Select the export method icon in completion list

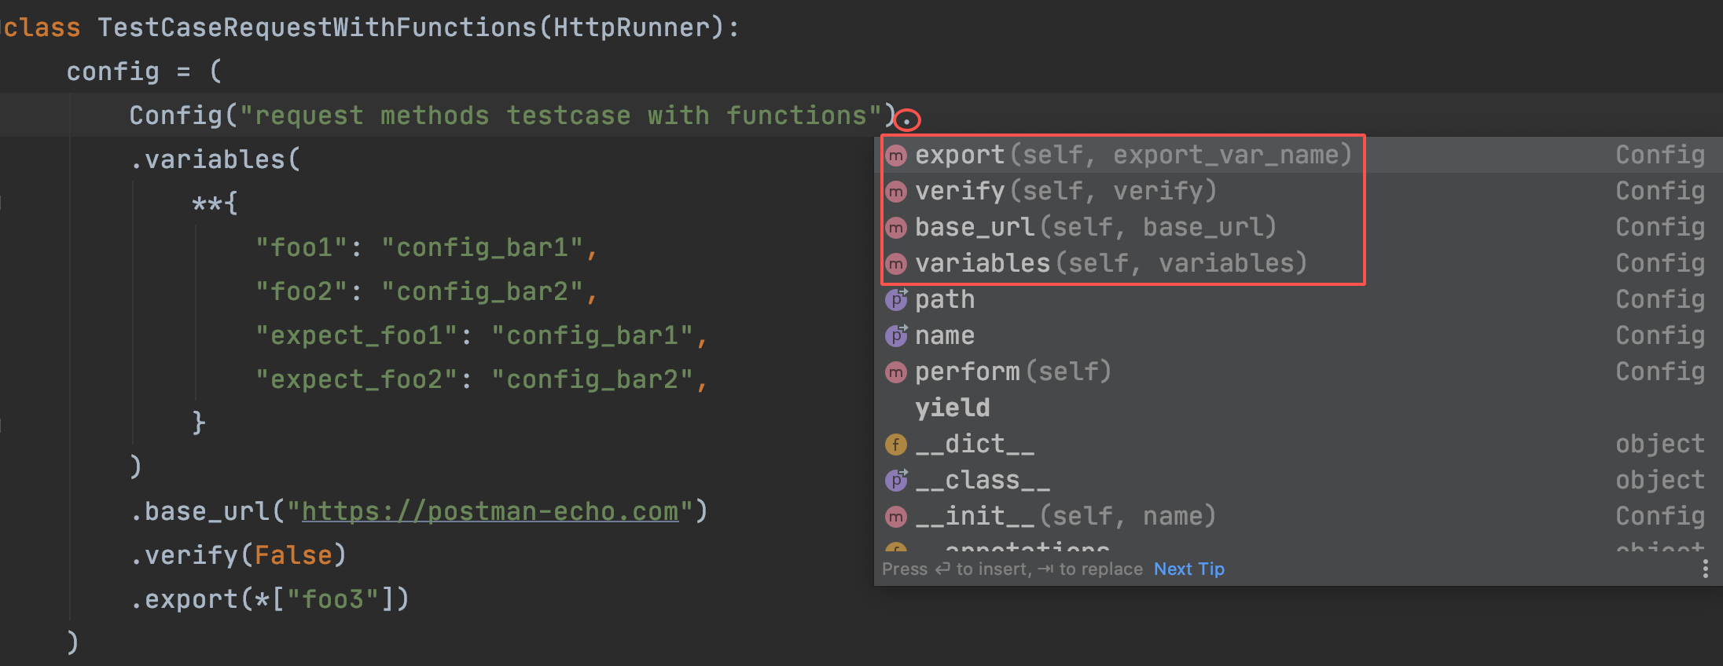896,156
